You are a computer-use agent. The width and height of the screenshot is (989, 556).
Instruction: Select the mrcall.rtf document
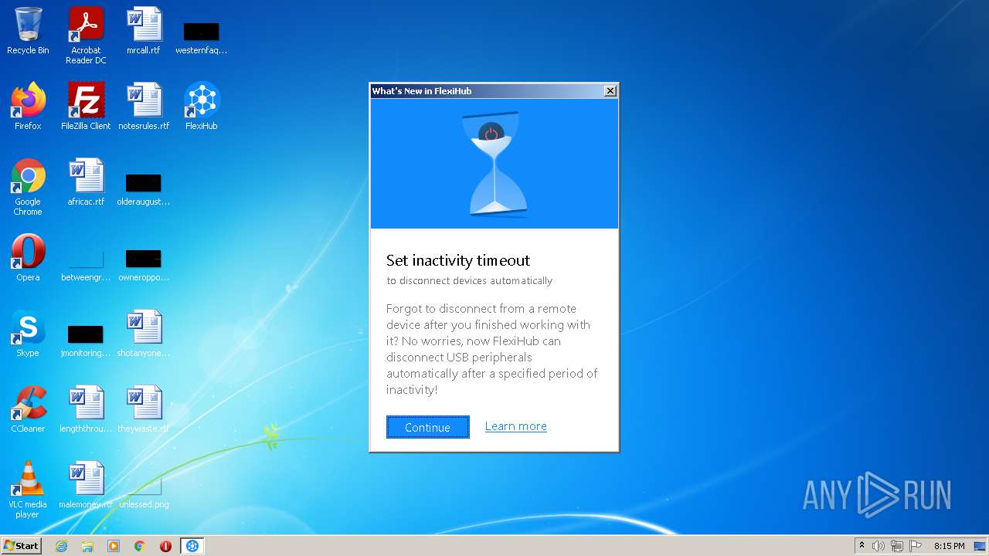(144, 31)
